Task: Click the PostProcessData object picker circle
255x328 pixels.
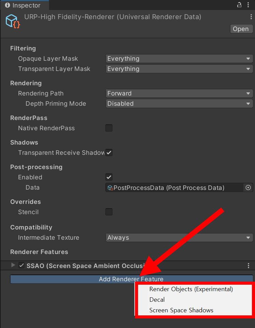Action: [248, 188]
